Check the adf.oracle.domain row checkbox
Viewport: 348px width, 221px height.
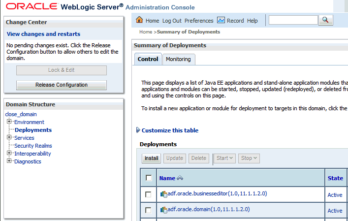tap(148, 211)
